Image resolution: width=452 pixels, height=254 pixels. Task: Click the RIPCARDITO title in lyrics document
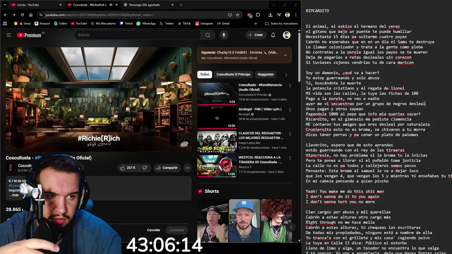317,11
